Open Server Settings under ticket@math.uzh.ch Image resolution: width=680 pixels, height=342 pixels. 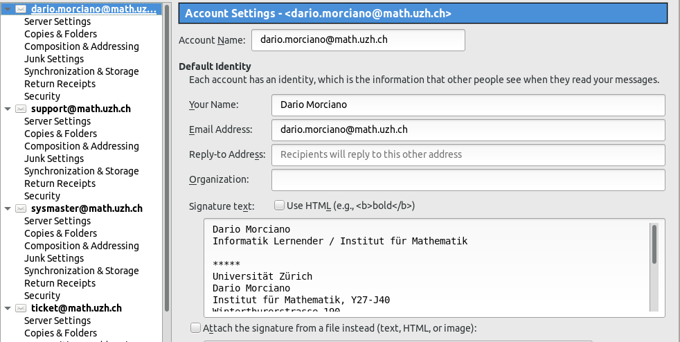click(57, 321)
